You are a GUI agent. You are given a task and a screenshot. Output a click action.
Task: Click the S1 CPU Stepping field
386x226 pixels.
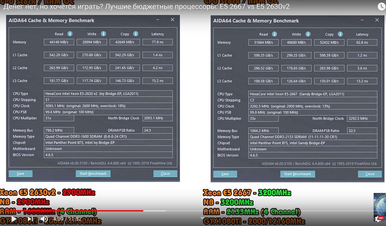pyautogui.click(x=108, y=100)
